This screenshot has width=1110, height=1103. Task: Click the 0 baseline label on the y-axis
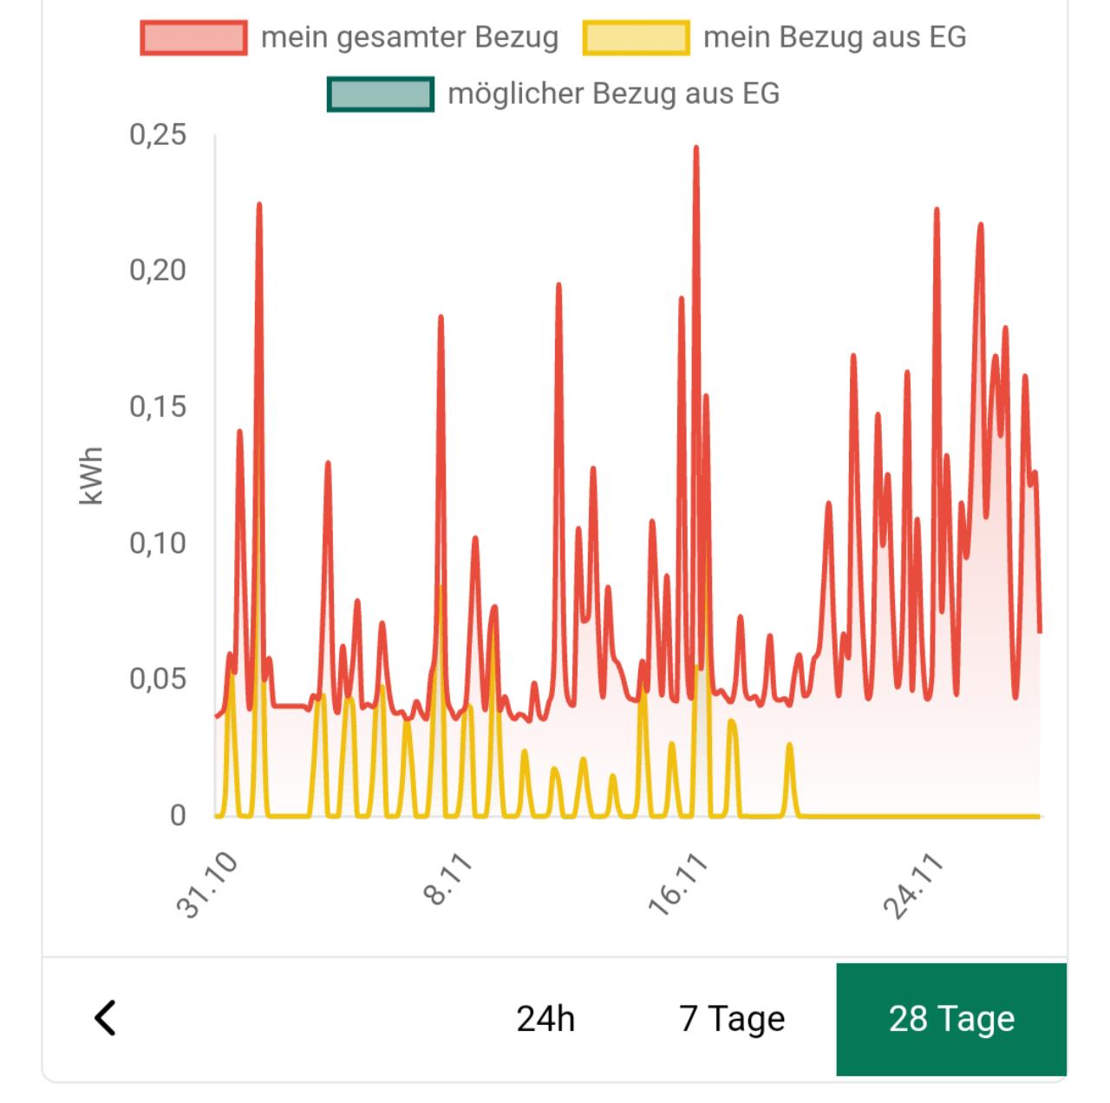pos(178,815)
